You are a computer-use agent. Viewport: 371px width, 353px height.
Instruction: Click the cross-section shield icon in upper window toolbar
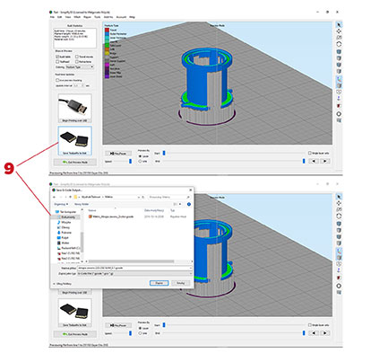click(x=339, y=92)
